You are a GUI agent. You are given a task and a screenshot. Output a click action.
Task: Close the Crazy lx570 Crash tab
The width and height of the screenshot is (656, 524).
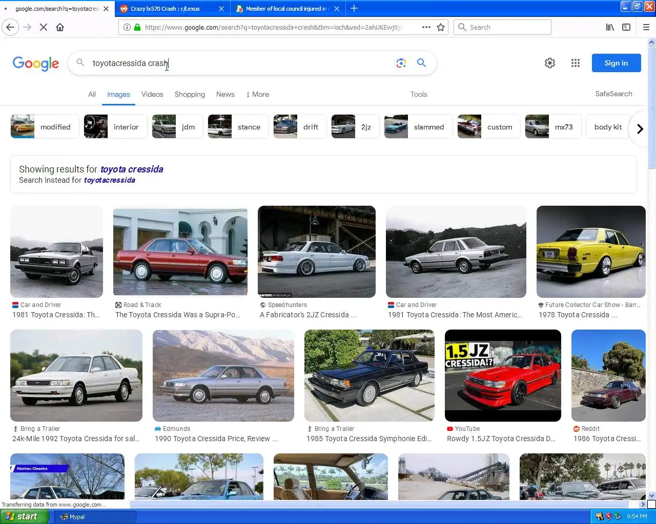point(221,9)
